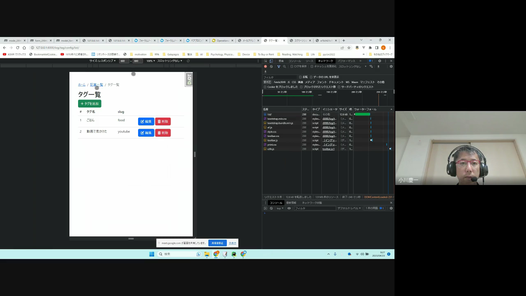This screenshot has height=296, width=526.
Task: Click the 削除 button for the youtube tag
Action: pyautogui.click(x=163, y=133)
